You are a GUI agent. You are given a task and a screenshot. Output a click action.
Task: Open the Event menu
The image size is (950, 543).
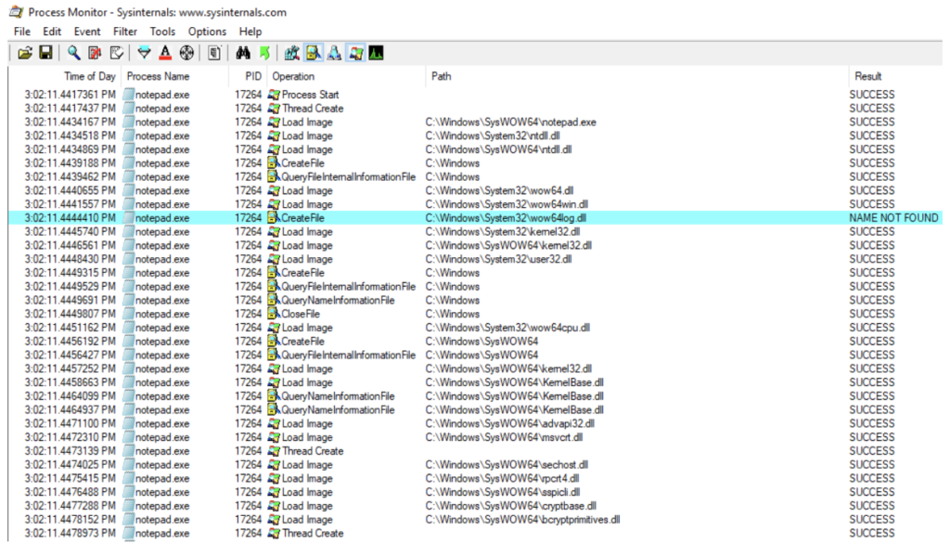[x=87, y=32]
